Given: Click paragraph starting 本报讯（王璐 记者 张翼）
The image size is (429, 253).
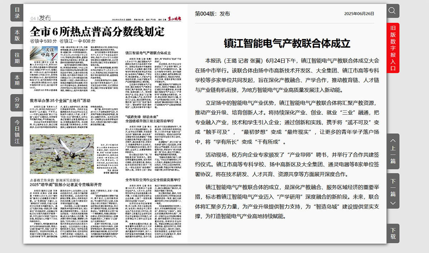Looking at the screenshot, I should [287, 75].
